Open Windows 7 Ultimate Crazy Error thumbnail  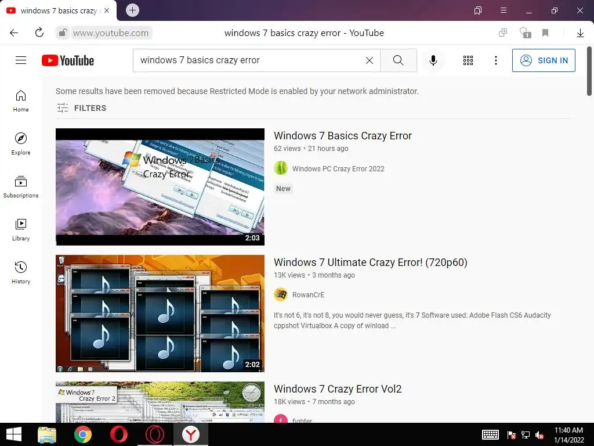[160, 313]
